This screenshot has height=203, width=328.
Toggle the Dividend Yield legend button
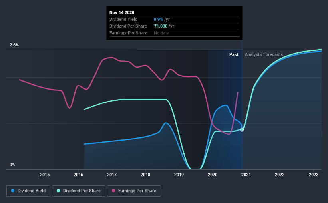pos(28,191)
